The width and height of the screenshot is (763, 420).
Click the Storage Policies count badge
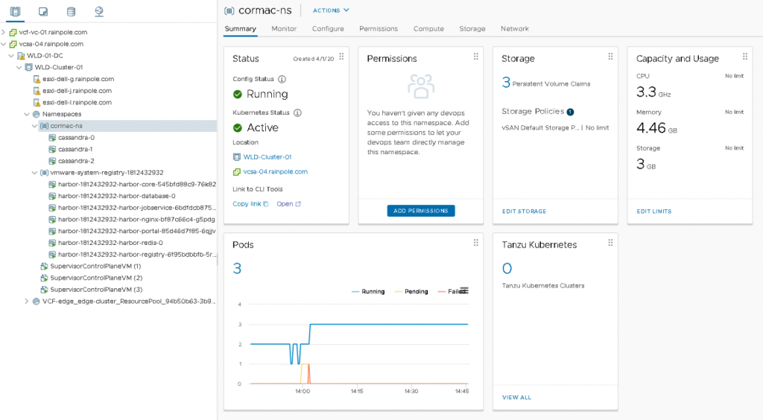[x=570, y=112]
